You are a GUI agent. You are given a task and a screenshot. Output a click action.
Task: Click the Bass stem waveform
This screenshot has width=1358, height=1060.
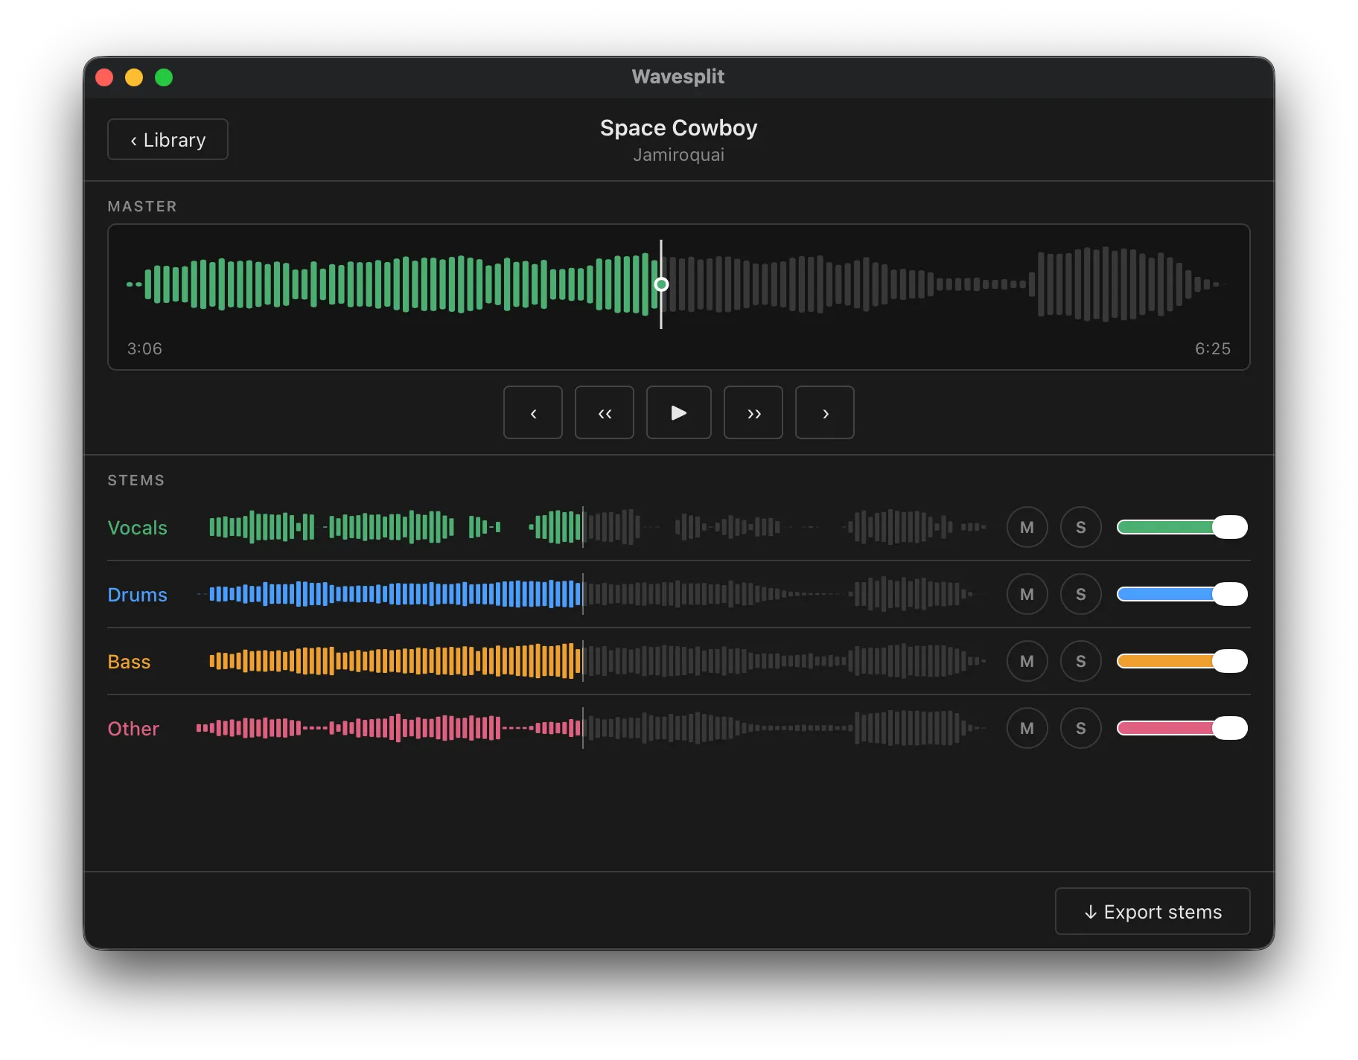pyautogui.click(x=592, y=661)
